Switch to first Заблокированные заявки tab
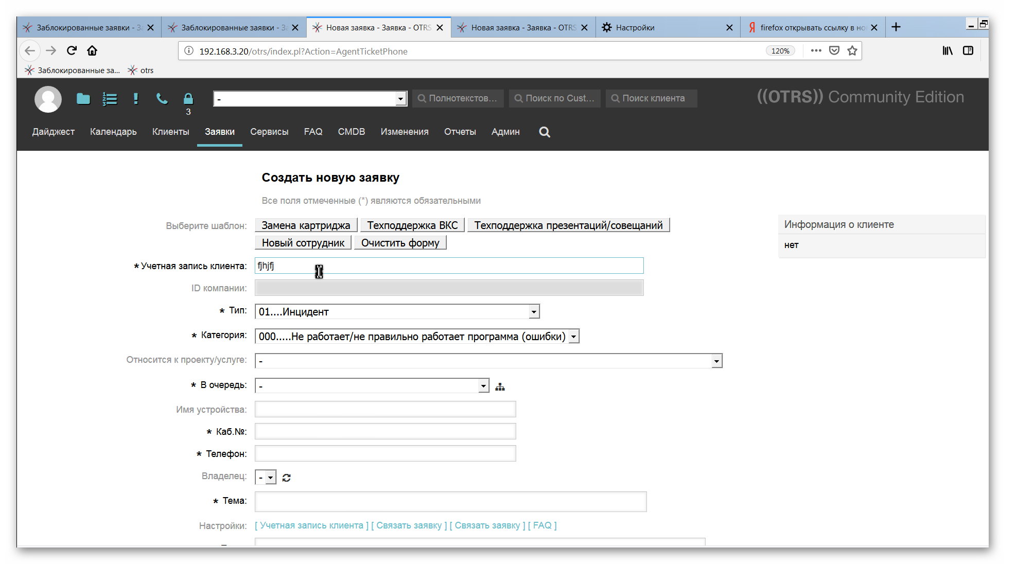The height and width of the screenshot is (564, 1017). (x=89, y=28)
